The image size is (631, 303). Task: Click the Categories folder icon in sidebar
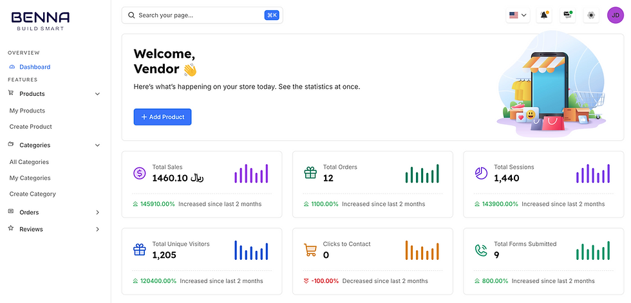tap(11, 144)
